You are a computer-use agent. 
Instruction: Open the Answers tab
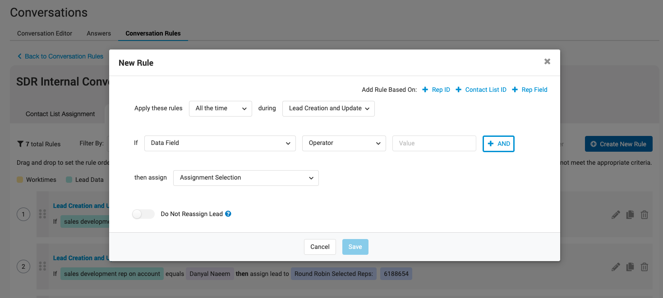pyautogui.click(x=99, y=33)
